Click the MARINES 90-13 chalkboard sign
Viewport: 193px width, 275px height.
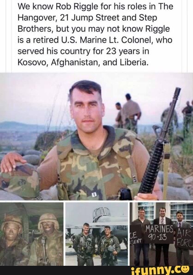coord(159,234)
